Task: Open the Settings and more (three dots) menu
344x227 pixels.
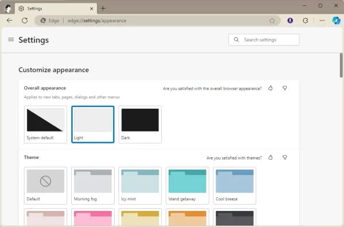Action: pos(322,21)
